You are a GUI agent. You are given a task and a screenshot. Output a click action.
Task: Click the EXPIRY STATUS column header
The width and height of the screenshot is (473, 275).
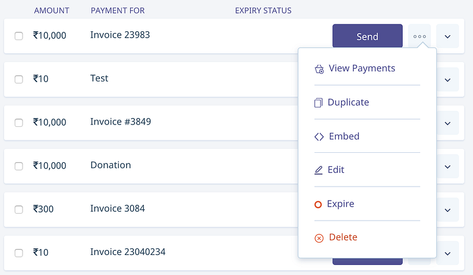(x=263, y=11)
